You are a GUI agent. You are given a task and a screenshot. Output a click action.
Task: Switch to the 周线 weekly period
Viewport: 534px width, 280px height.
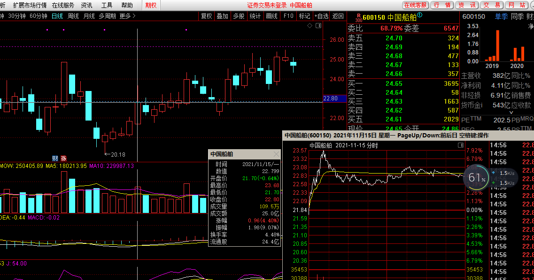pos(73,16)
